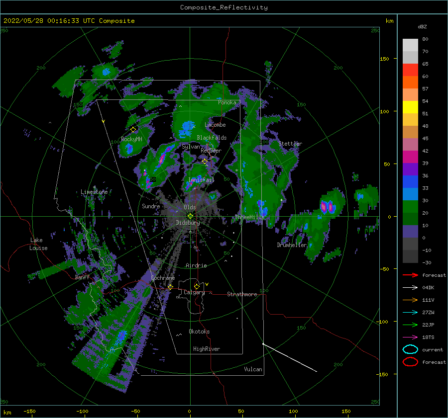This screenshot has height=418, width=448.
Task: Click the RedDeer city label
Action: tap(211, 151)
